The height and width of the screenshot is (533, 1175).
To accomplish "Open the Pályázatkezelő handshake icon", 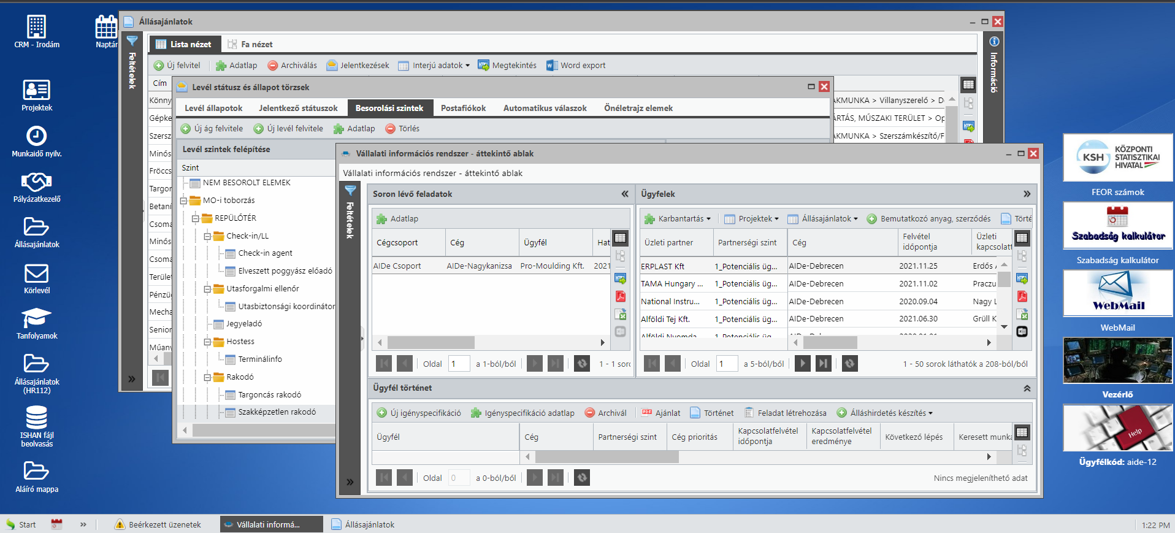I will point(36,182).
